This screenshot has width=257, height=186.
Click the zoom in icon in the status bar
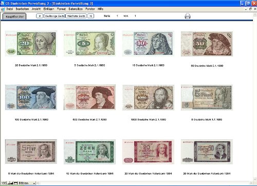pyautogui.click(x=12, y=183)
